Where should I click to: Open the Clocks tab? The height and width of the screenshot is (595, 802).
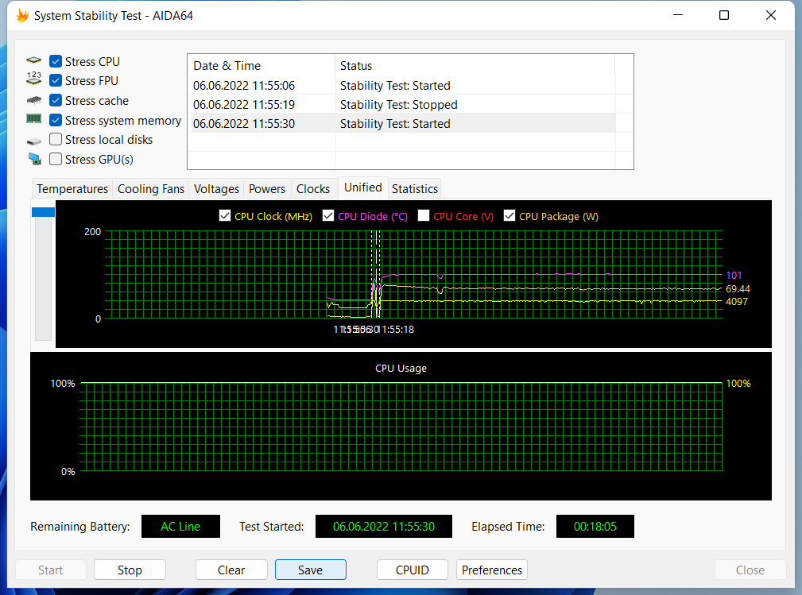coord(313,188)
